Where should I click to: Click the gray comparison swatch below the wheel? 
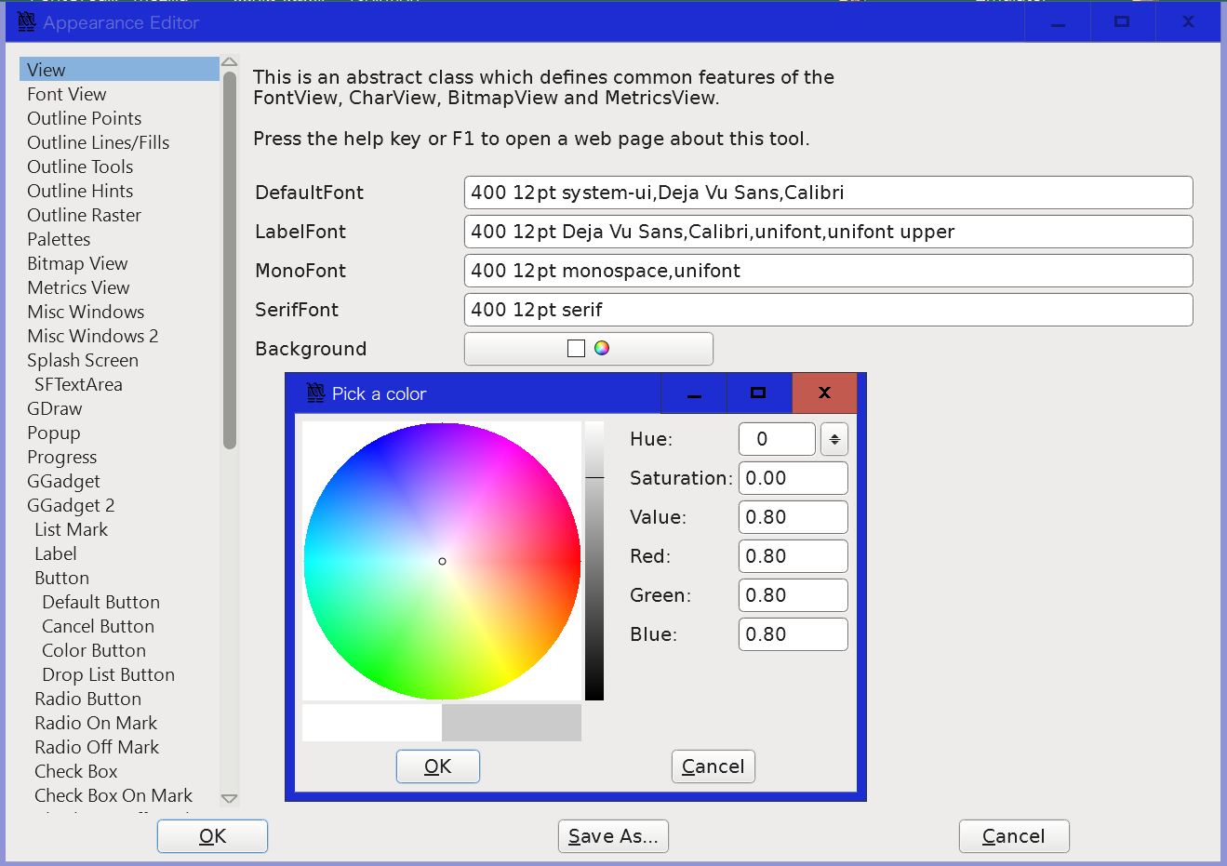pyautogui.click(x=511, y=722)
